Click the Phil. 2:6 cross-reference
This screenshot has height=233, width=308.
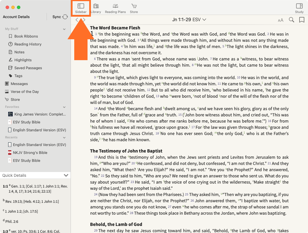coord(12,221)
